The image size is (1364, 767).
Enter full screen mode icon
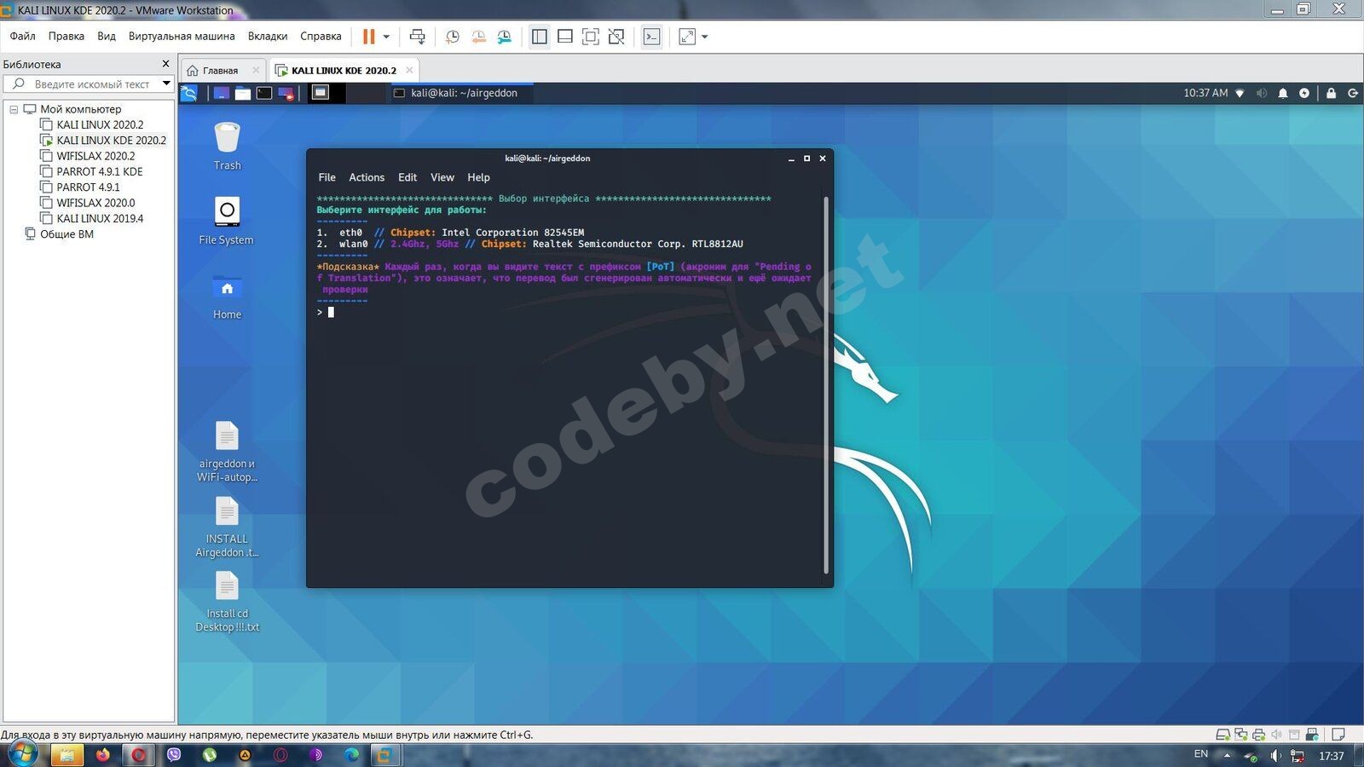[590, 37]
